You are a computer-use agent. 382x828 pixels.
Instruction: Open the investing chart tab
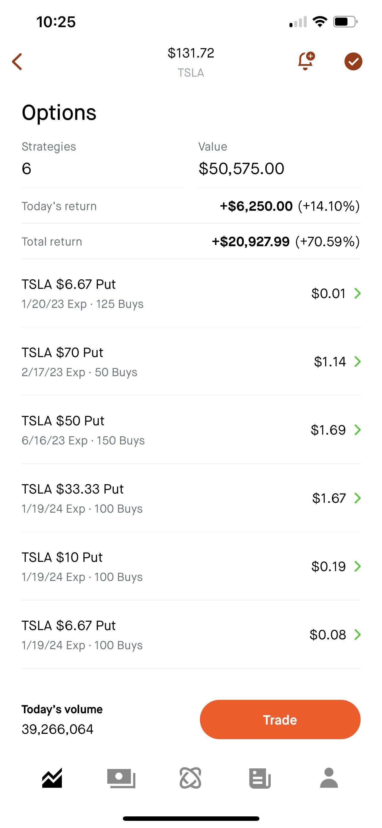pos(52,778)
